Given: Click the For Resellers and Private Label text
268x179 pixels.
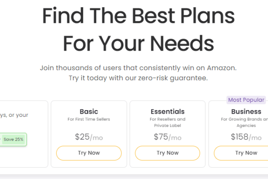Looking at the screenshot, I should 167,122.
